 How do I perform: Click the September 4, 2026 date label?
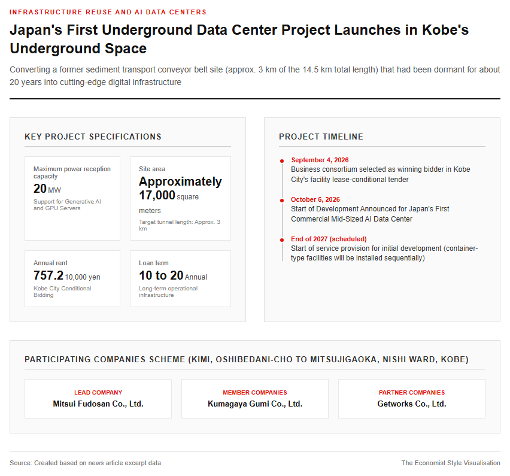(320, 160)
